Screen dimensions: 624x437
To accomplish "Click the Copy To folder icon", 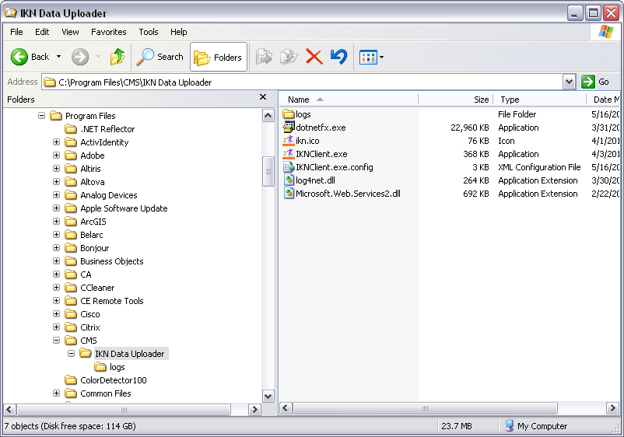I will coord(289,57).
